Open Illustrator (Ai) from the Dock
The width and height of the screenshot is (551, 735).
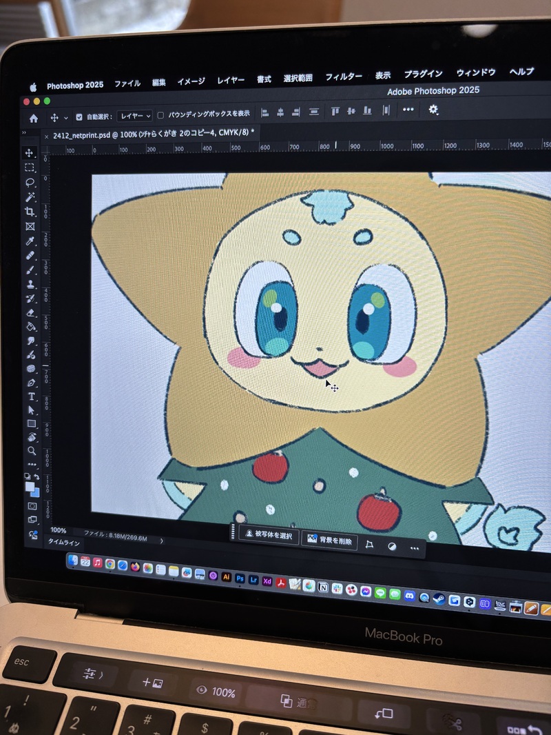[227, 577]
